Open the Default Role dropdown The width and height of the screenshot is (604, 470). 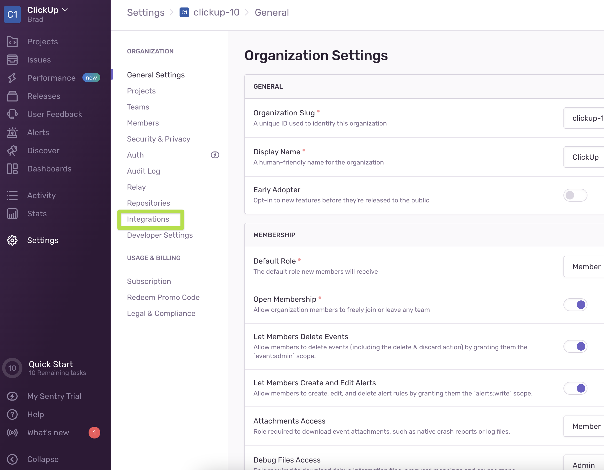[583, 266]
